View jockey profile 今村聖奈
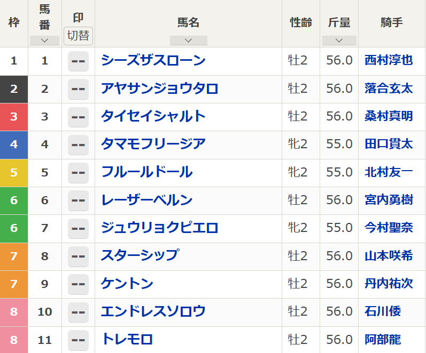The height and width of the screenshot is (353, 426). tap(389, 228)
